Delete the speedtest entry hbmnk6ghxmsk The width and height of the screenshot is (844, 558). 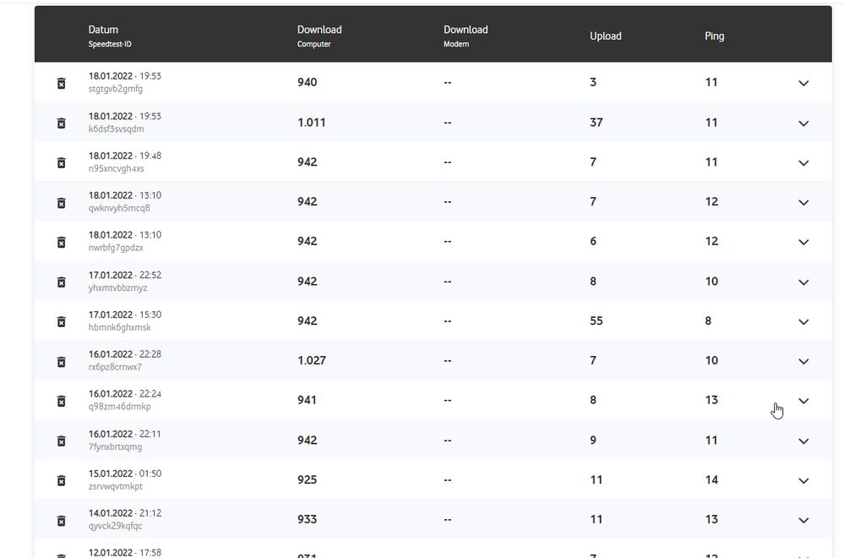point(61,321)
